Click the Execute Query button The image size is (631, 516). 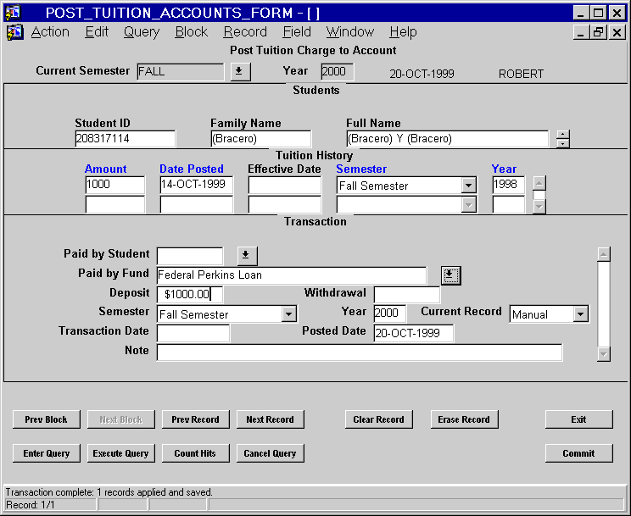point(120,453)
